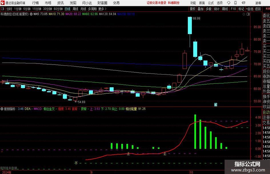Open the 公式 menu
Screen dimensions: 270x174
click(211, 3)
